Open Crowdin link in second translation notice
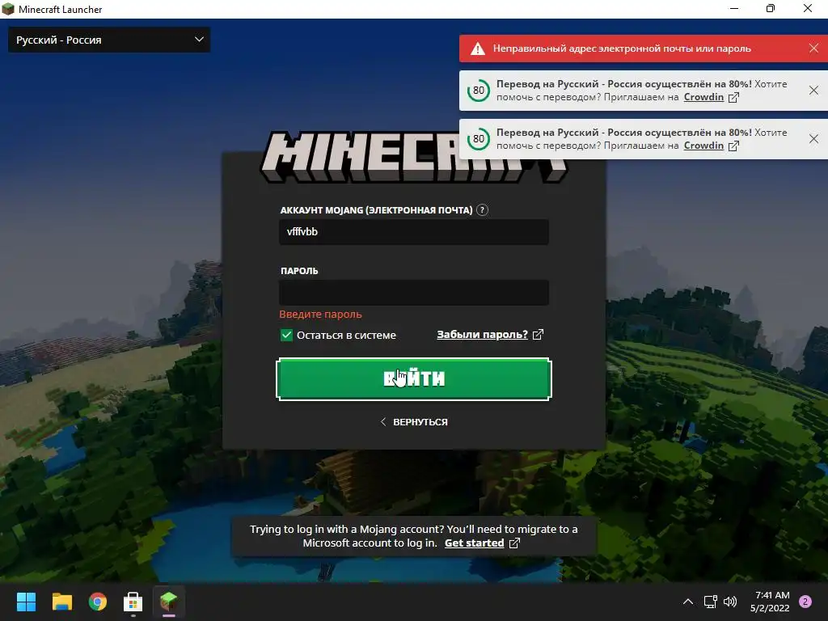Image resolution: width=828 pixels, height=621 pixels. click(x=703, y=146)
